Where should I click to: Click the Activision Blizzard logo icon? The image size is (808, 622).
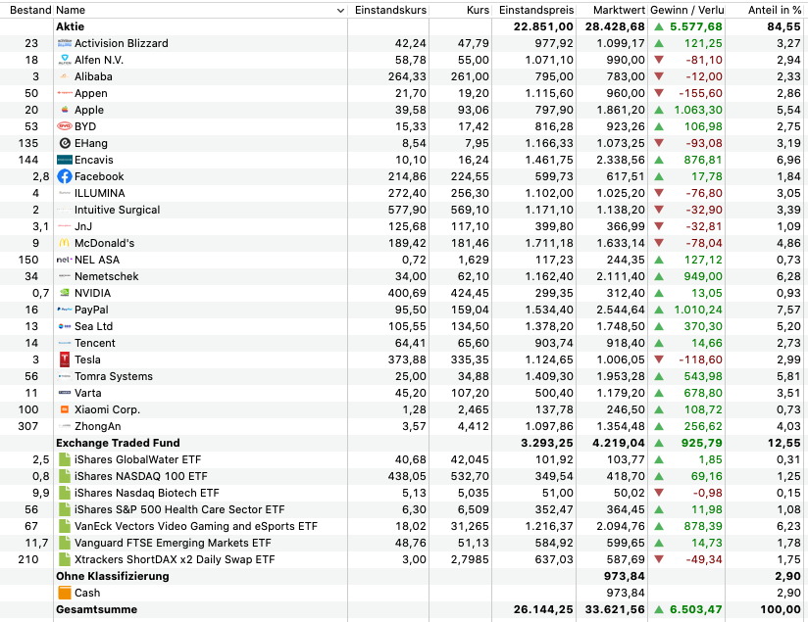click(x=65, y=43)
